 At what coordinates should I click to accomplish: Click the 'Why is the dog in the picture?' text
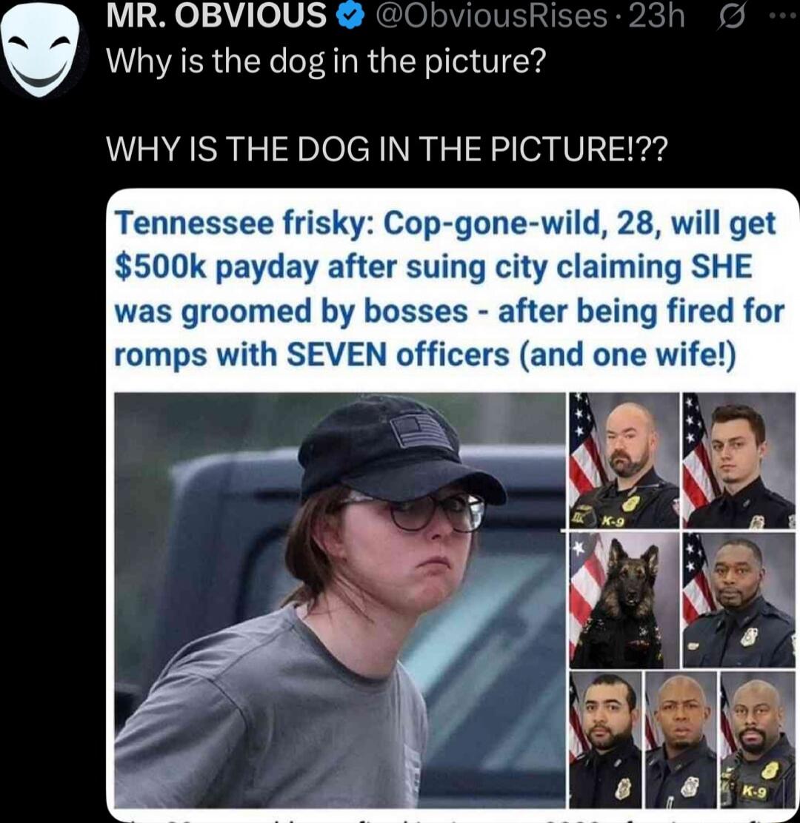(326, 62)
